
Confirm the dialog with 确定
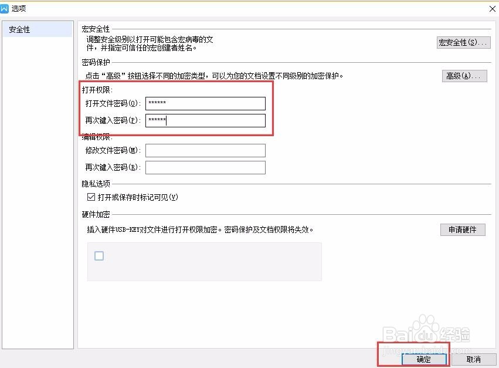(424, 359)
